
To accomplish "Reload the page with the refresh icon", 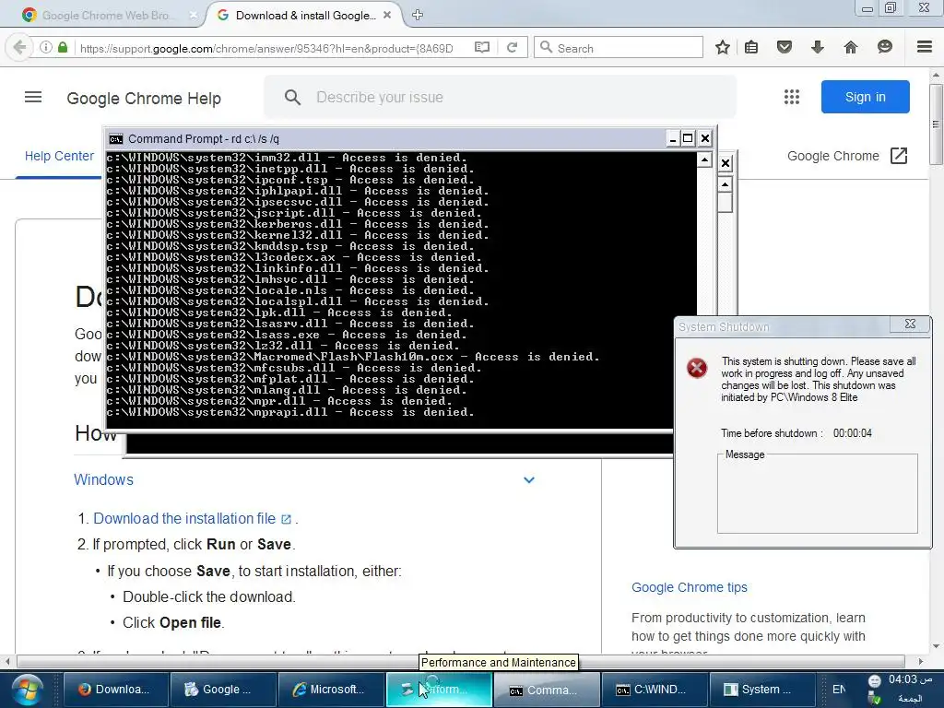I will pos(513,47).
